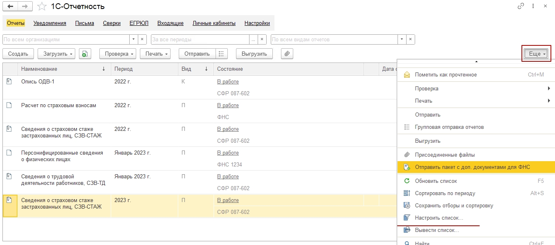Click the paperclip attached files toolbar icon

point(287,54)
